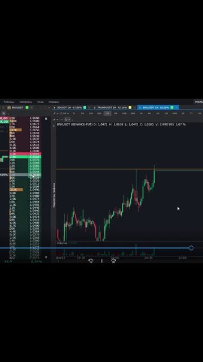
Task: Click the green link indicator on left BNXUSDT tab
Action: (x=27, y=107)
